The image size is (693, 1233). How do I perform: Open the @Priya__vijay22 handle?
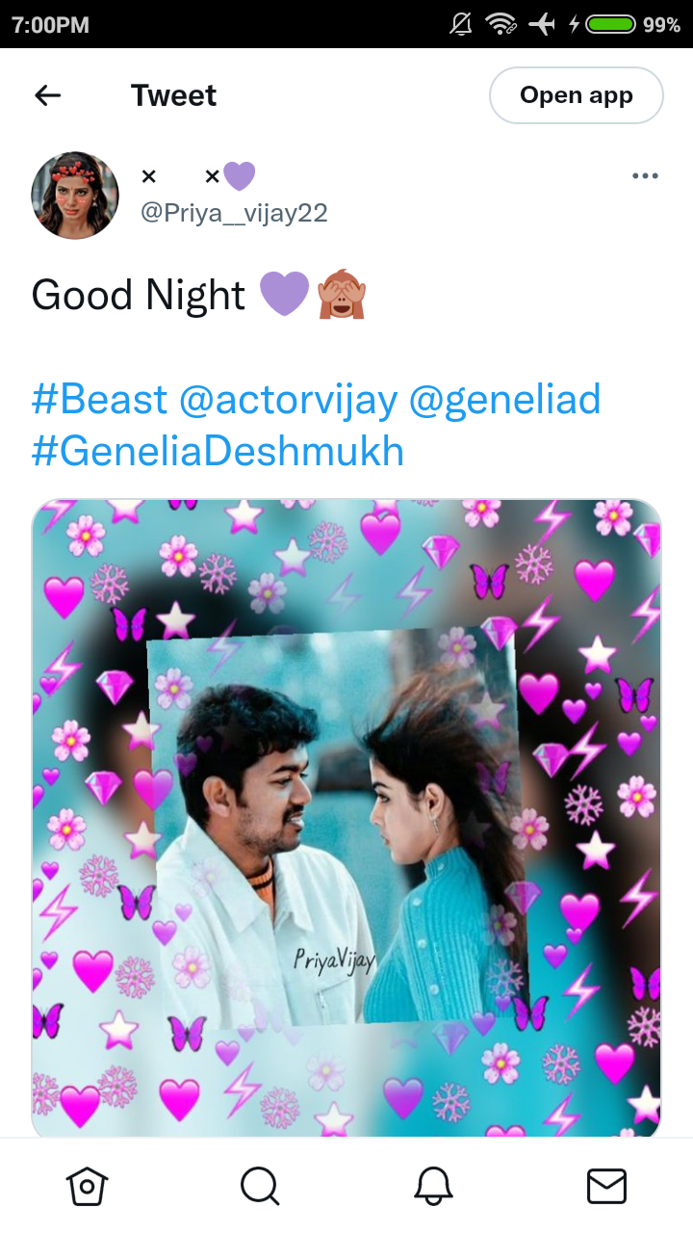[234, 213]
